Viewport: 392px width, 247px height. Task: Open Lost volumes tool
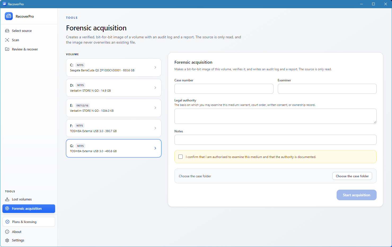29,199
